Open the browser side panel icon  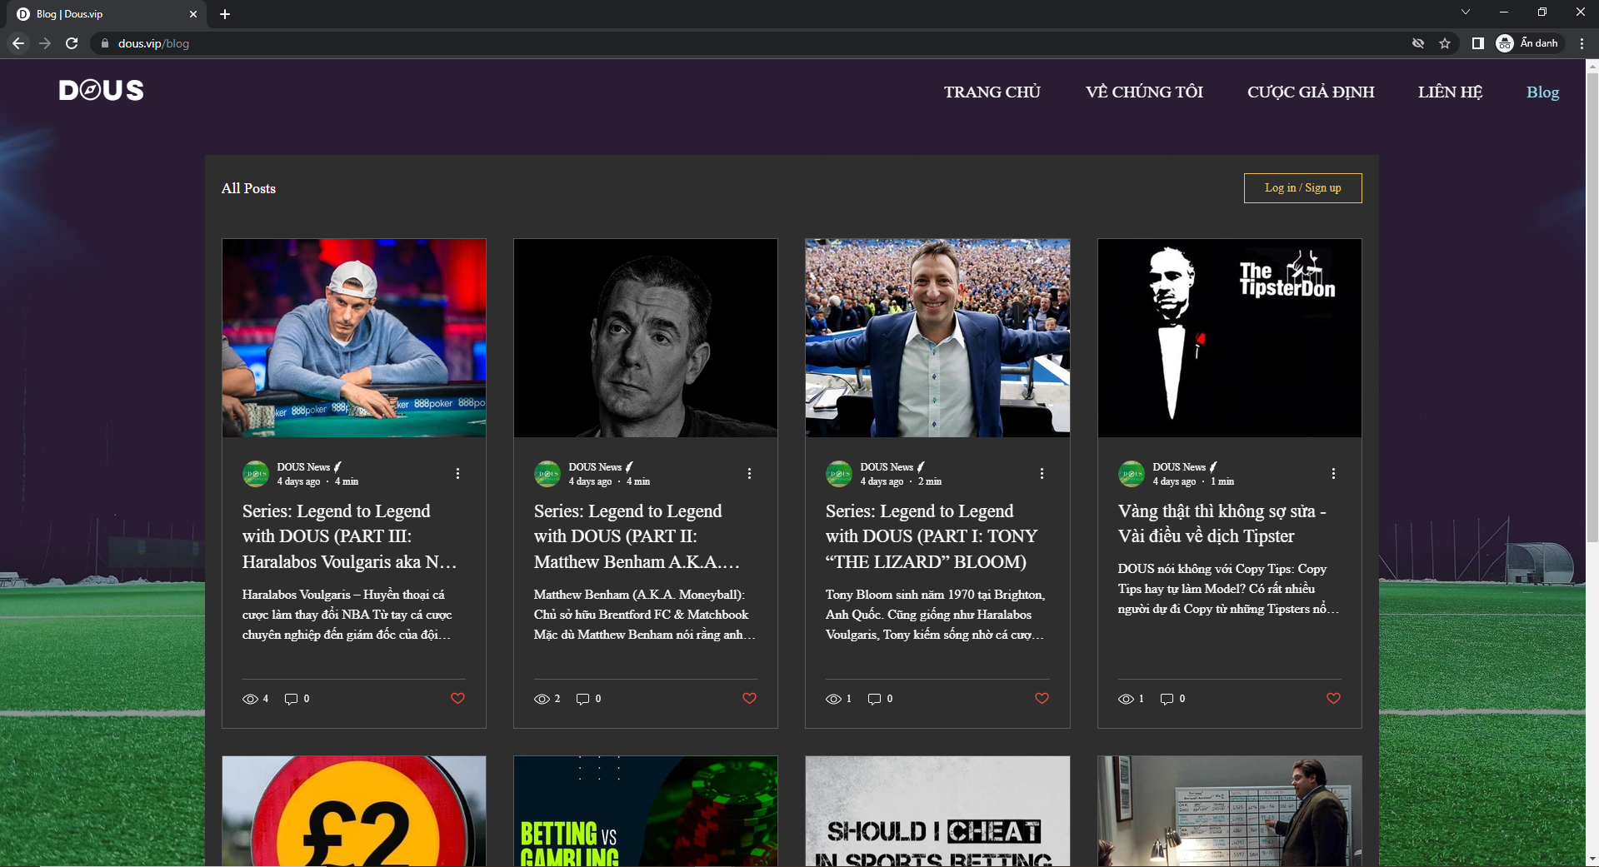click(1477, 43)
